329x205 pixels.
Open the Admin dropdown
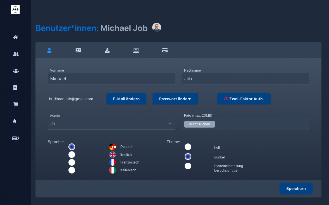[x=111, y=124]
